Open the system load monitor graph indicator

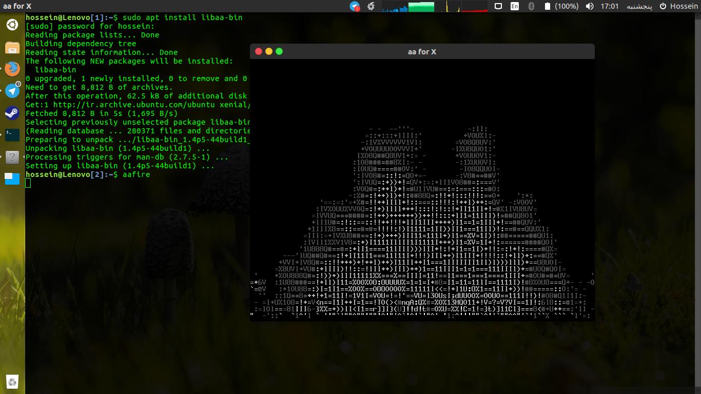click(x=435, y=6)
